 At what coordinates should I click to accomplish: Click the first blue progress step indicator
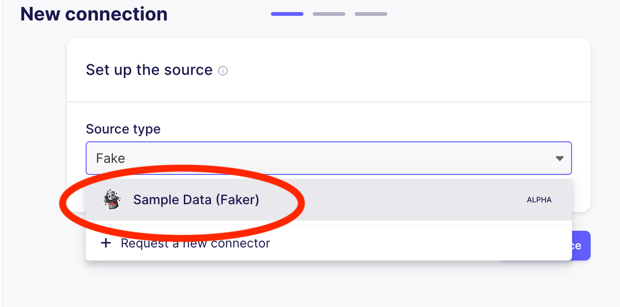(287, 14)
